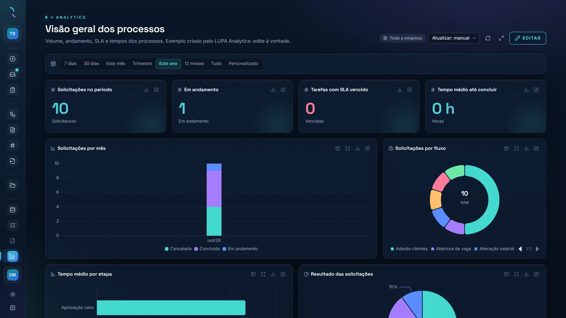This screenshot has height=318, width=566.
Task: Click the TD workspace avatar in sidebar
Action: pyautogui.click(x=12, y=34)
